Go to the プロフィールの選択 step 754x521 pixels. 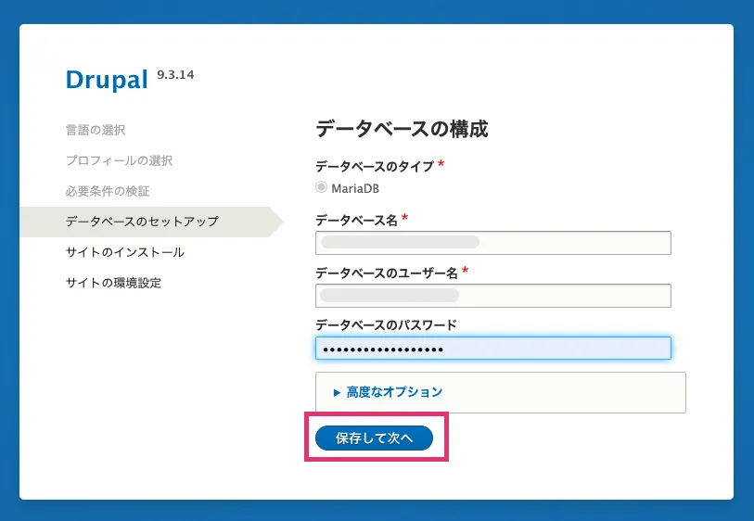pyautogui.click(x=119, y=160)
